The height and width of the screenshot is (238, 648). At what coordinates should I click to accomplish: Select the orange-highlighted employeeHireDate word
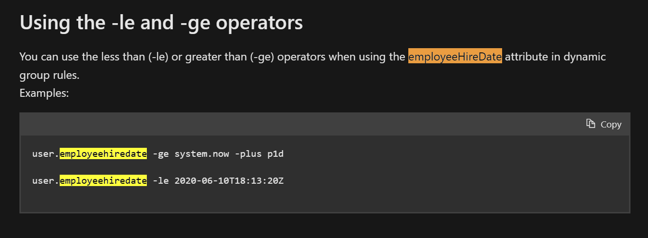(x=455, y=57)
